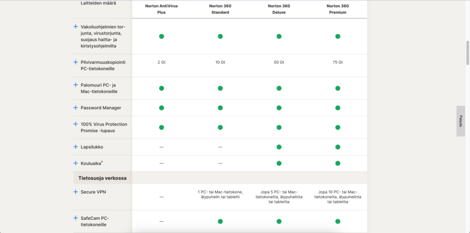Click plus icon next to Secure VPN
Image resolution: width=470 pixels, height=233 pixels.
[76, 192]
